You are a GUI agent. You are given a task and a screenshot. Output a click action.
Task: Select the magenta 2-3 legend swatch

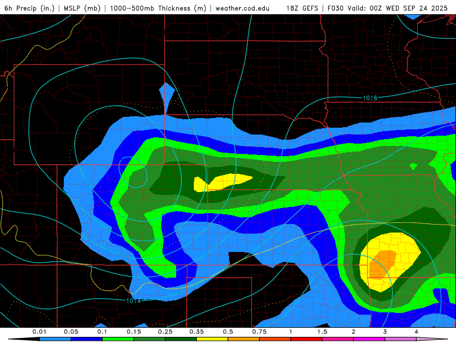(x=369, y=339)
